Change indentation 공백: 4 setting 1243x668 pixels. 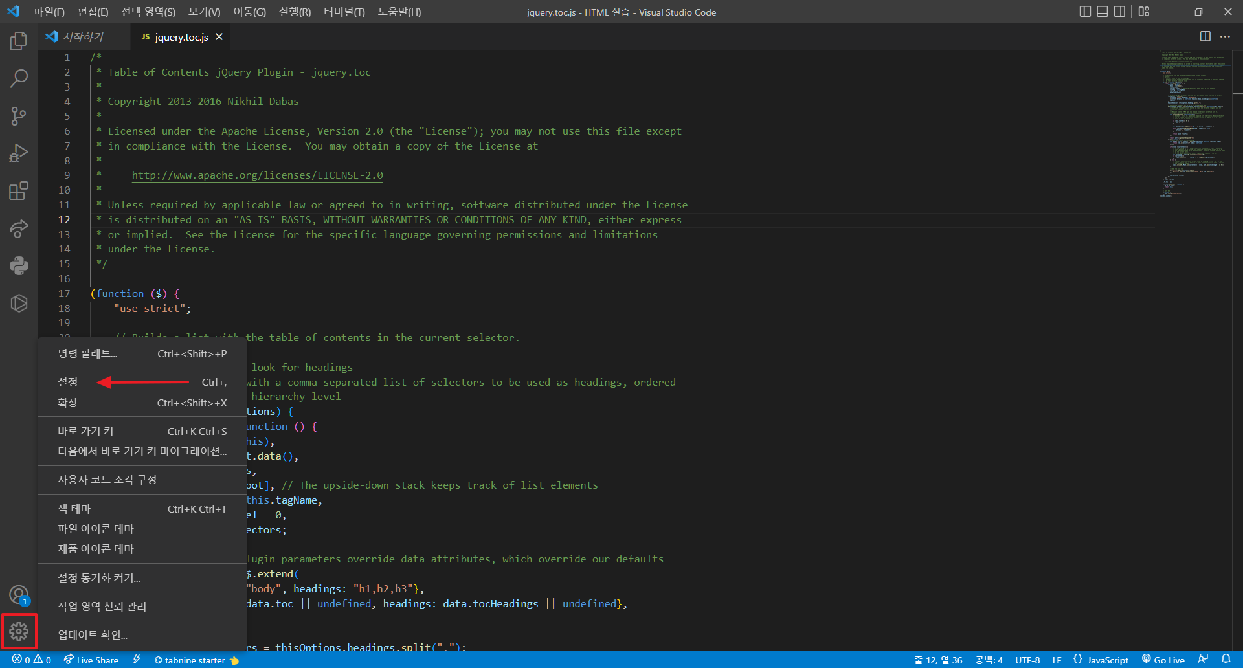[x=989, y=660]
